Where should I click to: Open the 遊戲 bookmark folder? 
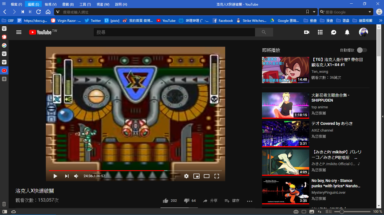click(343, 20)
